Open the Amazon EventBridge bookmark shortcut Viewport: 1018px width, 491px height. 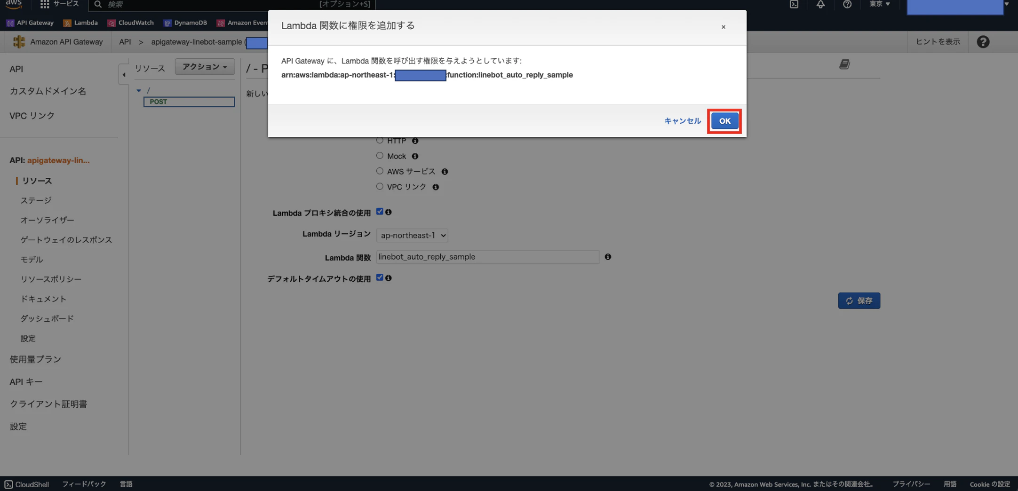(x=242, y=23)
